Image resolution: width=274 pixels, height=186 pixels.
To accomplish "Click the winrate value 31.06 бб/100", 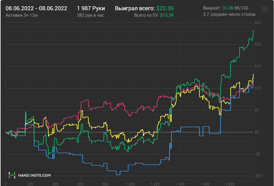I will 235,8.
